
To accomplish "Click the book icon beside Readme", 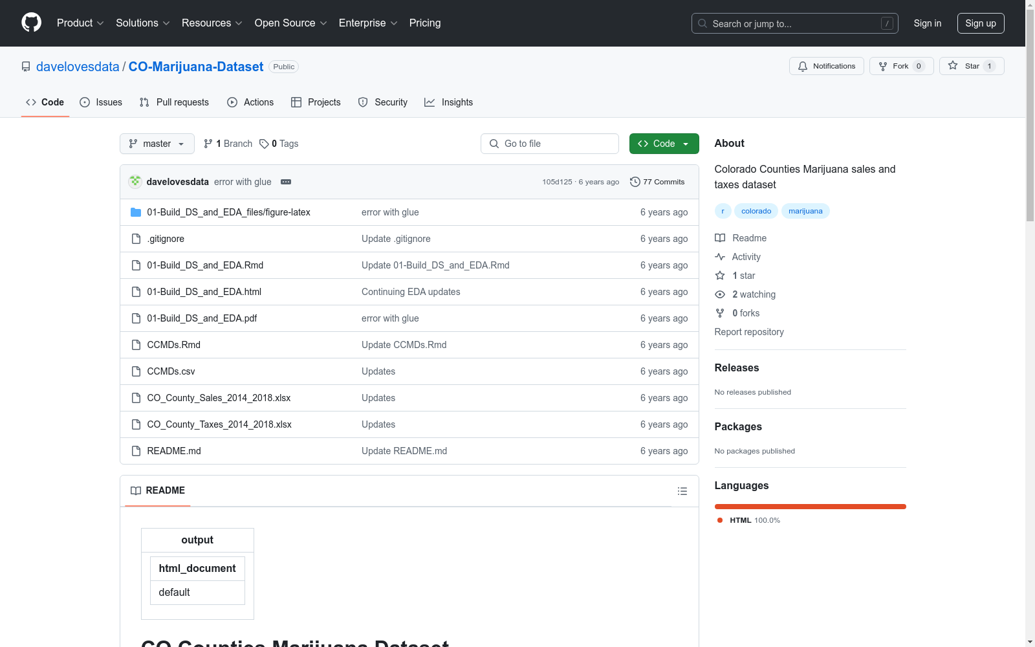I will 720,238.
